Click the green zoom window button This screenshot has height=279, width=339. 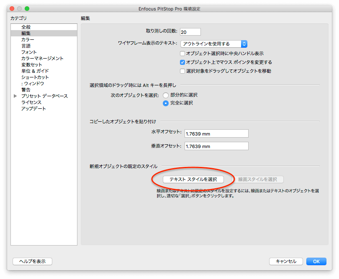tap(27, 9)
